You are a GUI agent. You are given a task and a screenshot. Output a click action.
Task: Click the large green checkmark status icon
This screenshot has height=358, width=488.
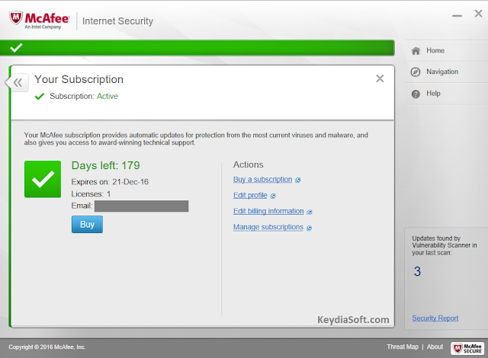coord(43,179)
